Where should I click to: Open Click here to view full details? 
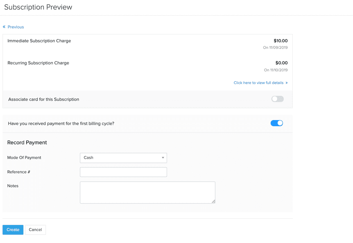point(258,83)
